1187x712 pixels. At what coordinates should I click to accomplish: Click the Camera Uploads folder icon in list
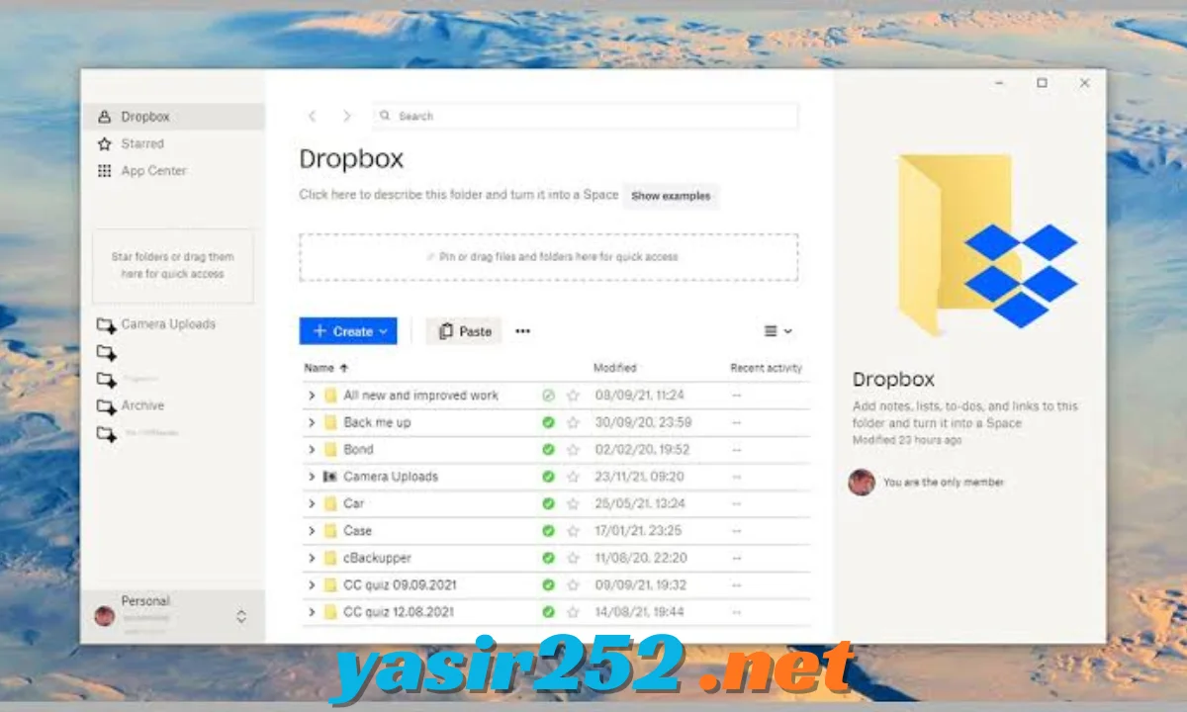tap(330, 477)
